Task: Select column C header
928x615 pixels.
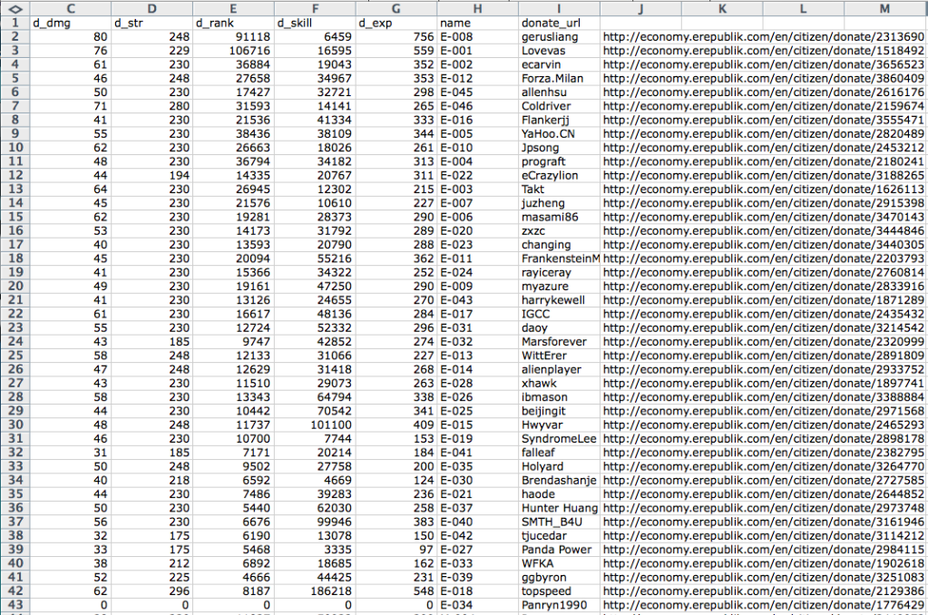Action: tap(69, 7)
